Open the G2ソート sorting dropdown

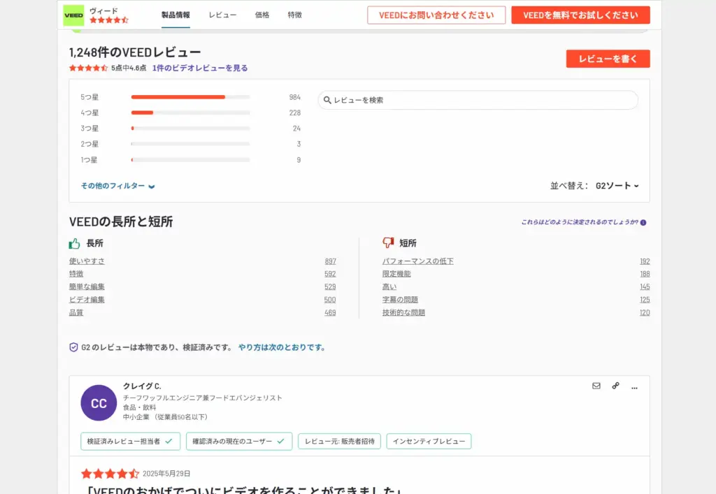tap(617, 186)
